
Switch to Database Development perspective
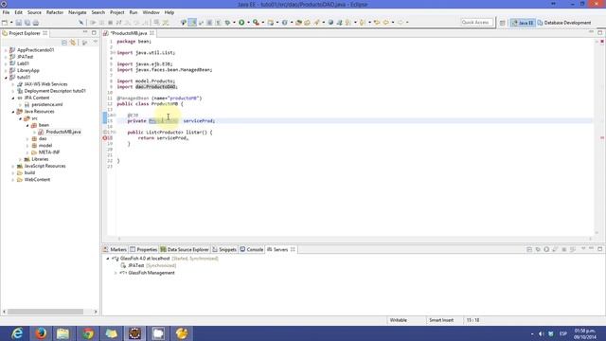tap(564, 23)
